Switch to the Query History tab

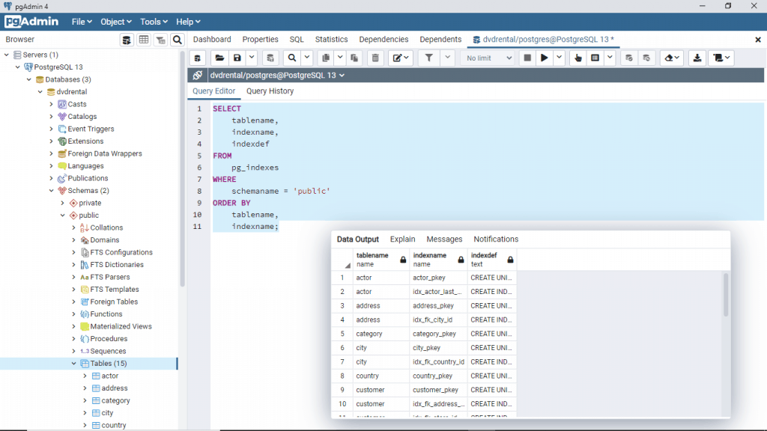click(x=270, y=91)
